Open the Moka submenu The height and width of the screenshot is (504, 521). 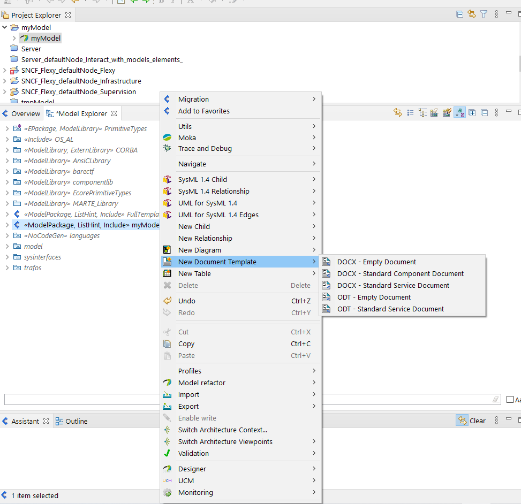tap(241, 138)
